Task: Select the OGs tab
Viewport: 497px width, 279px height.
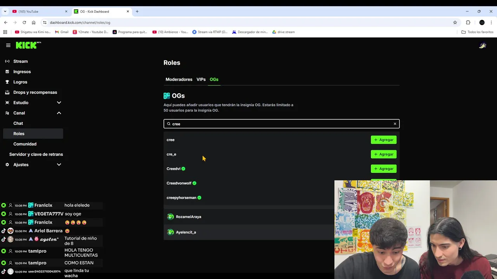Action: [214, 79]
